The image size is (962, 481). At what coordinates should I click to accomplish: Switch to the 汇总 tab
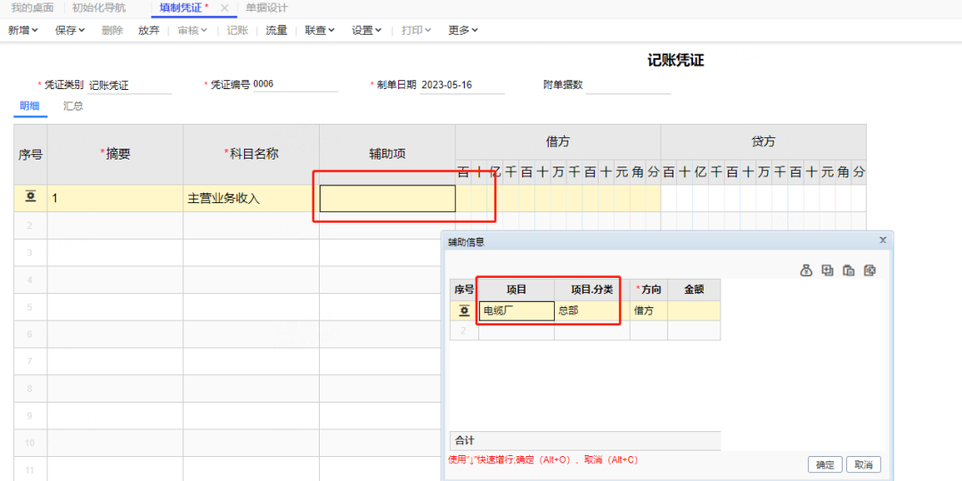pyautogui.click(x=73, y=106)
